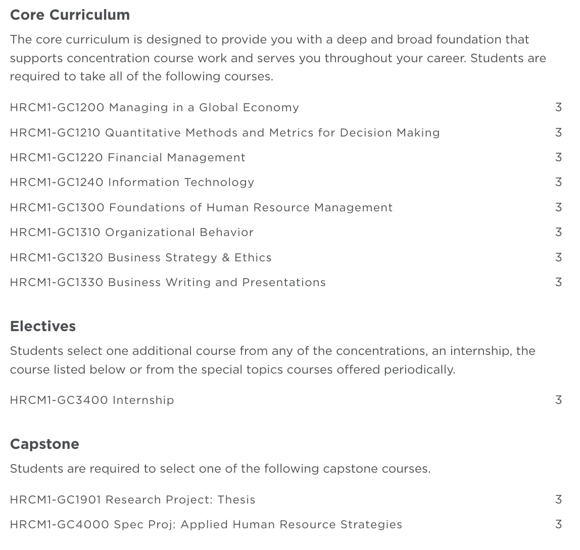
Task: Click Business Writing and Presentations course
Action: point(168,283)
